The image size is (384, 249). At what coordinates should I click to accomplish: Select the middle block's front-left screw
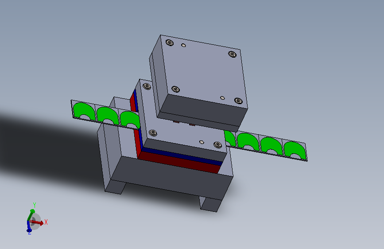point(153,133)
